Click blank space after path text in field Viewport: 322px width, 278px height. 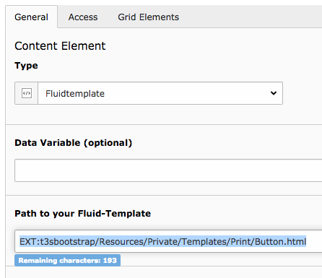tap(314, 241)
